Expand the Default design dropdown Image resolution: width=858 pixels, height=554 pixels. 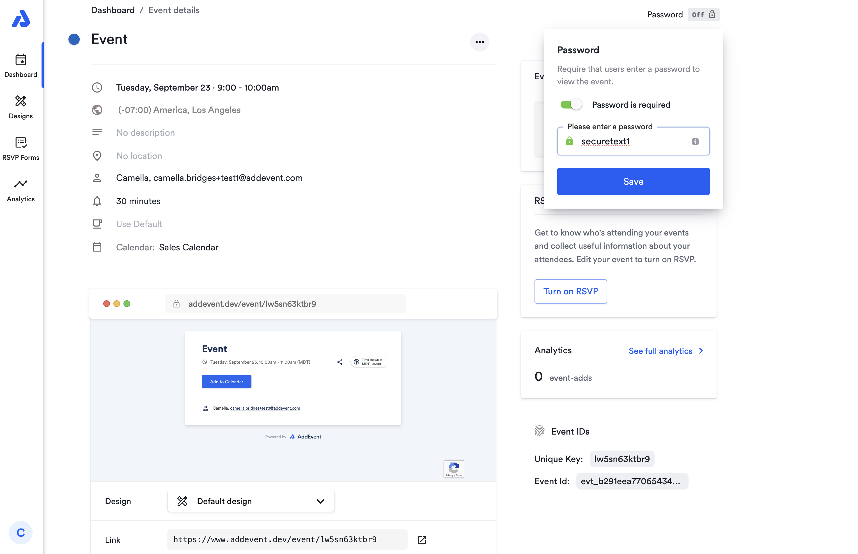[x=251, y=501]
